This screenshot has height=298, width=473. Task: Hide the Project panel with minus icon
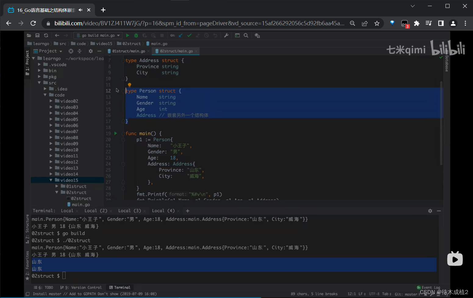pyautogui.click(x=99, y=51)
